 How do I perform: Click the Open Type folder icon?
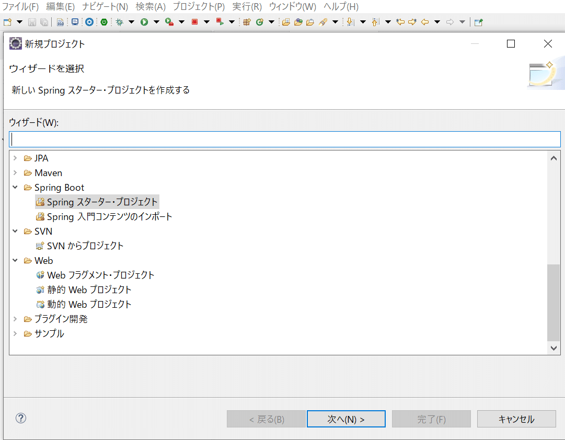point(286,22)
